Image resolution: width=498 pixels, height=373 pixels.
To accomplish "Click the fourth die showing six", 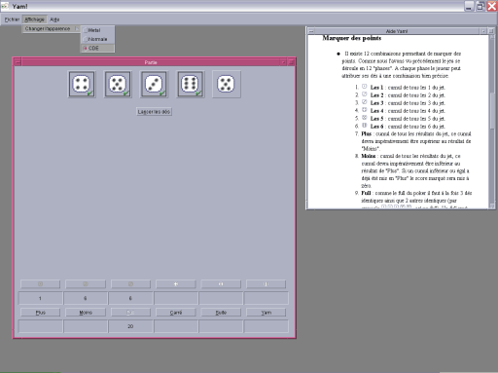I will [191, 85].
